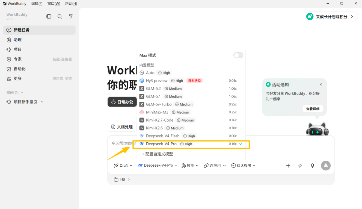Click the High badge next to Deepseek-V4-Pro
The width and height of the screenshot is (362, 209).
186,144
